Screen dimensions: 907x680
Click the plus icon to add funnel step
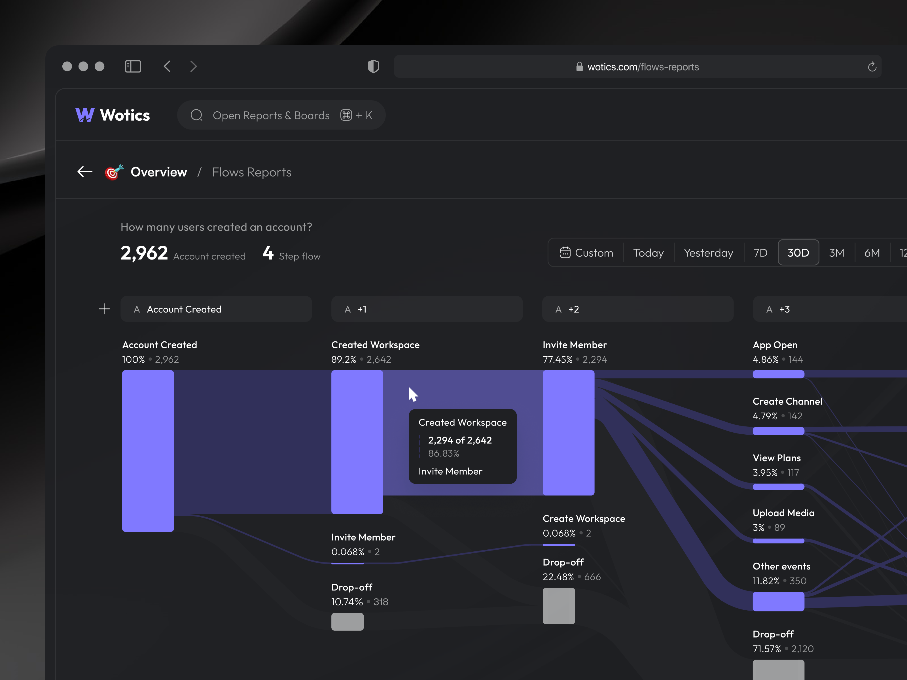click(105, 309)
